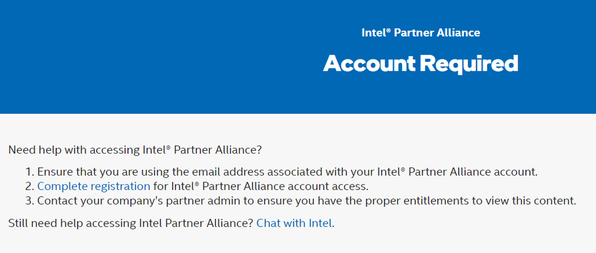
Task: Click the empty left side of blue banner
Action: coord(119,57)
